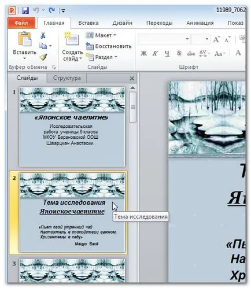Click the Cut scissors icon

pos(43,35)
